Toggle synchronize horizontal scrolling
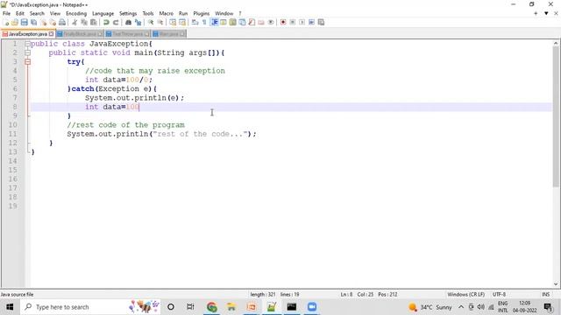Screen dimensions: 561x315 coord(182,22)
